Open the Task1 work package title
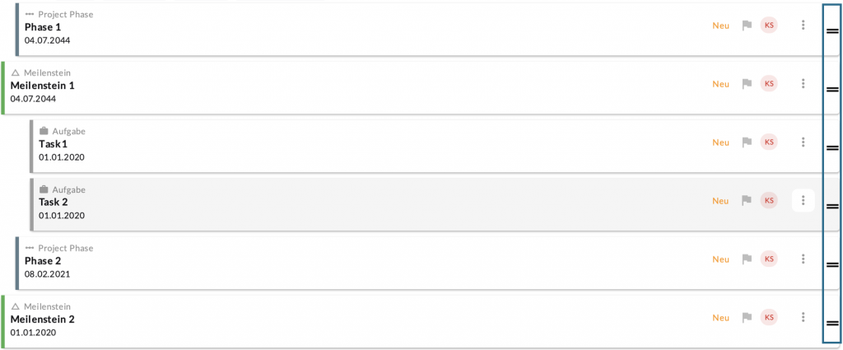843x350 pixels. pyautogui.click(x=53, y=144)
